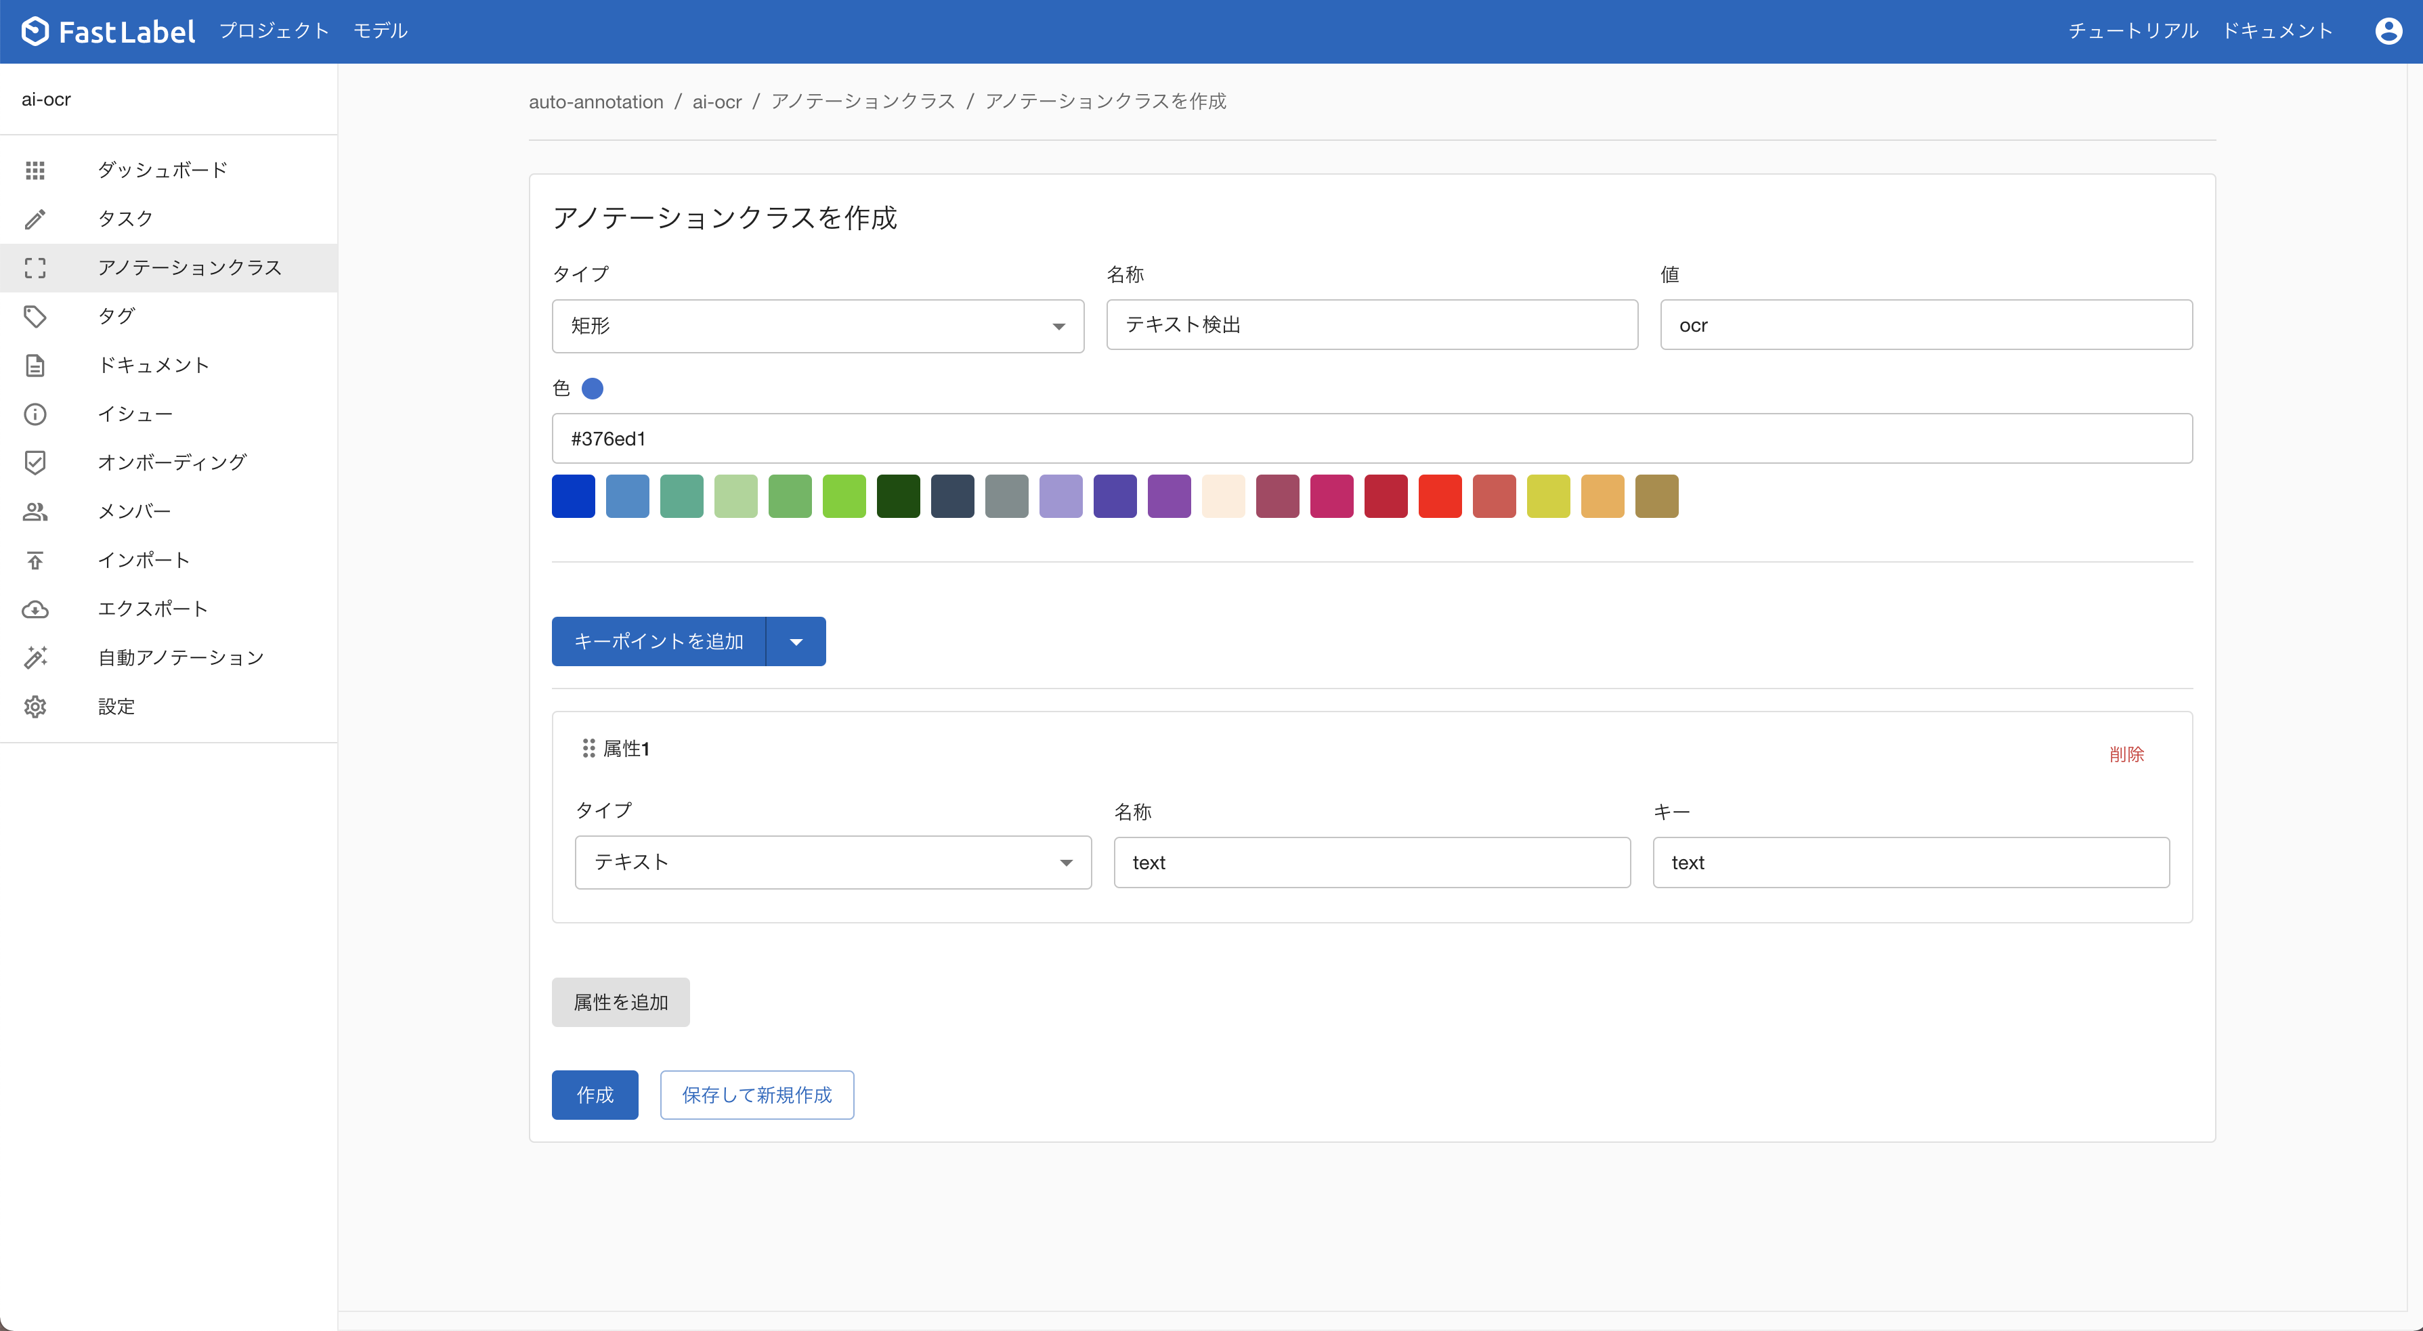The width and height of the screenshot is (2423, 1331).
Task: Click the 名称 field containing テキスト検出
Action: coord(1373,324)
